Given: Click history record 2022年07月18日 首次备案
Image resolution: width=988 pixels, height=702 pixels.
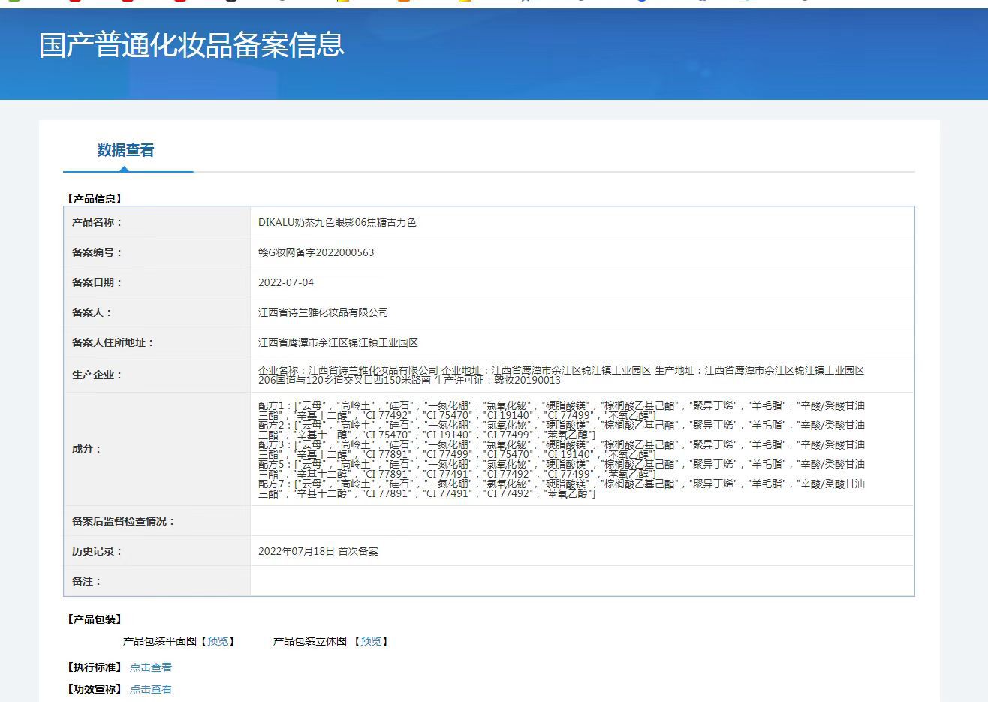Looking at the screenshot, I should point(318,551).
